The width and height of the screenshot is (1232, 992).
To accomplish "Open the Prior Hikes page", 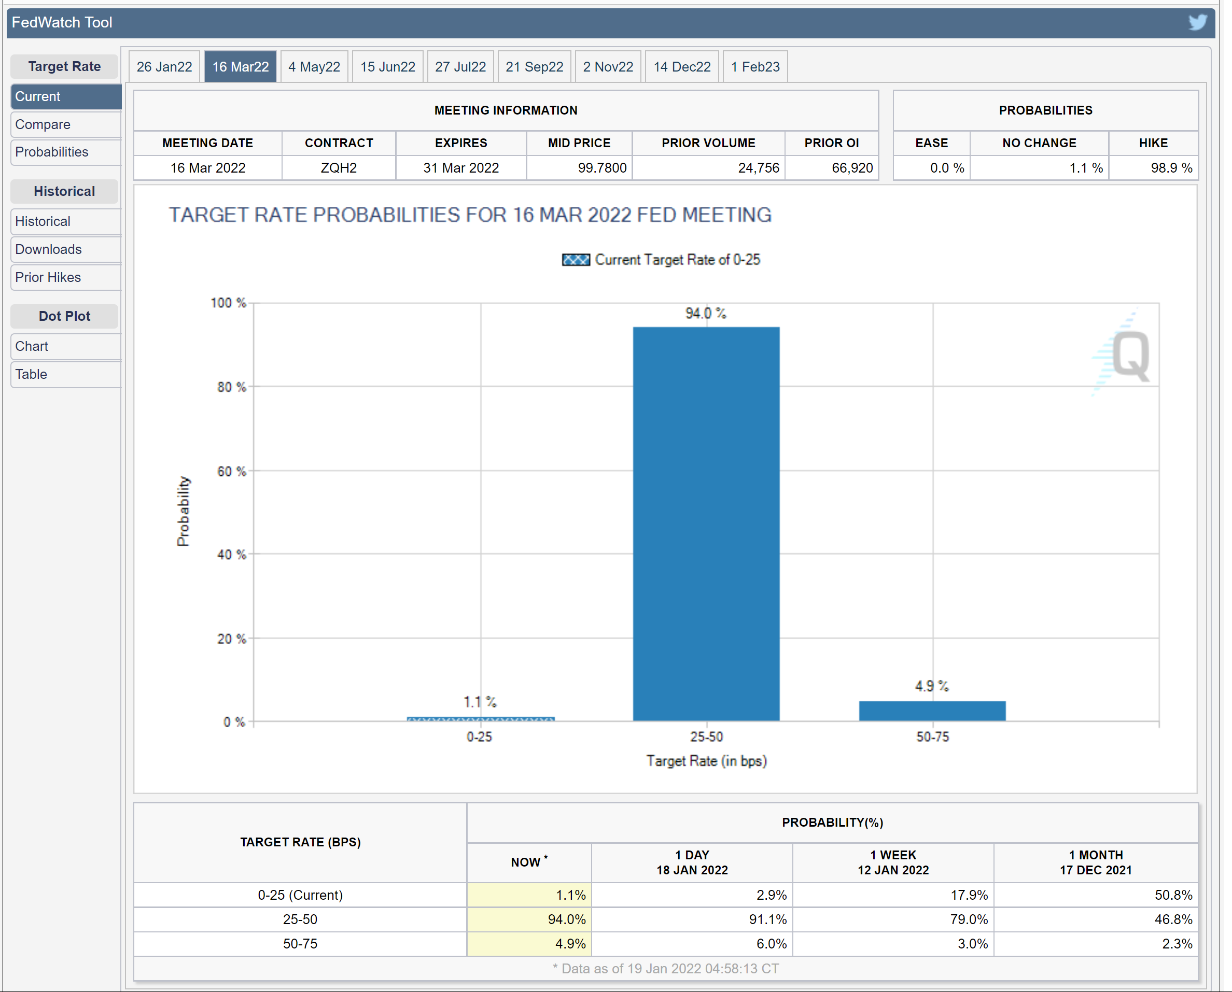I will (65, 278).
